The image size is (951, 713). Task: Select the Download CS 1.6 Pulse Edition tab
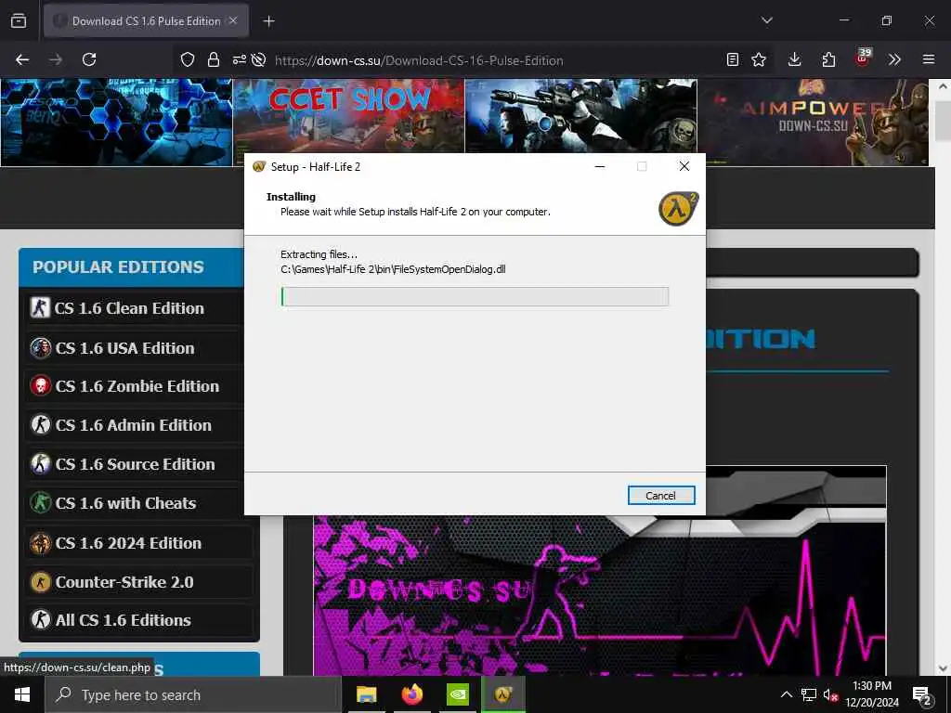(146, 21)
